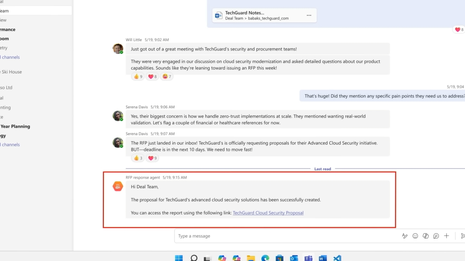The height and width of the screenshot is (261, 465).
Task: Click the Word file icon on TechGuard Notes
Action: 219,15
